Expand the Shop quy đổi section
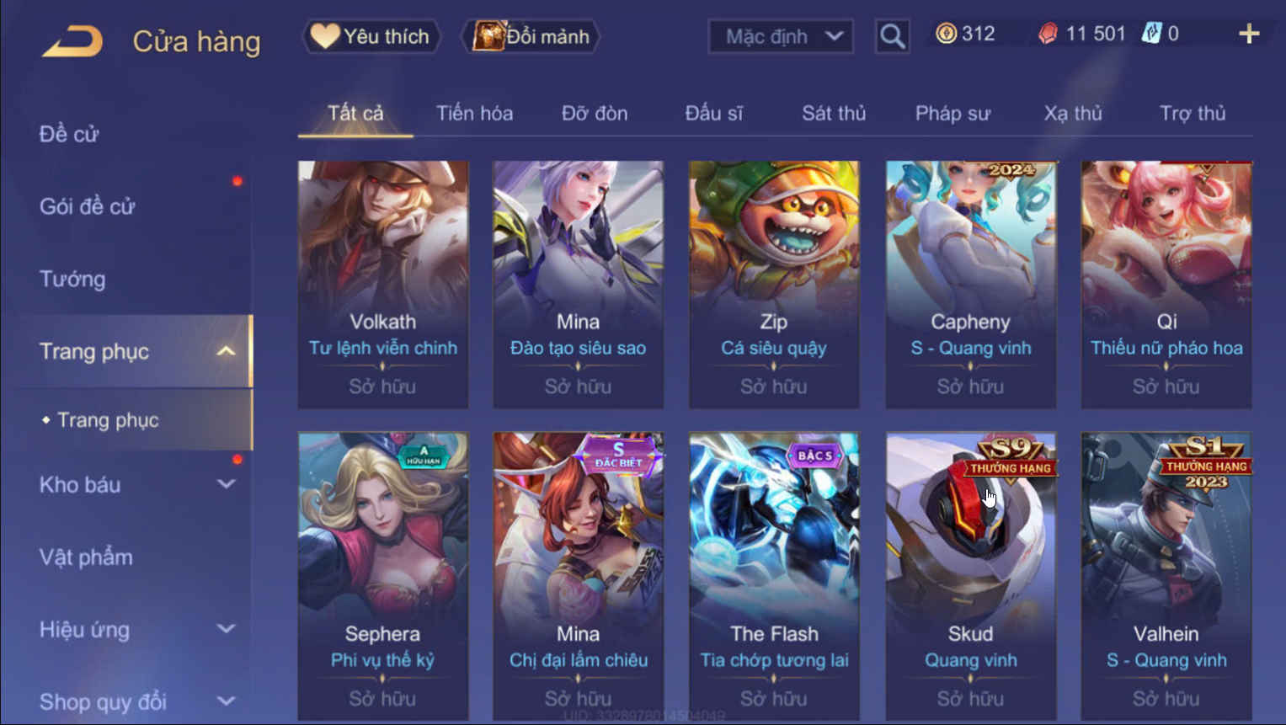This screenshot has width=1286, height=725. 226,701
